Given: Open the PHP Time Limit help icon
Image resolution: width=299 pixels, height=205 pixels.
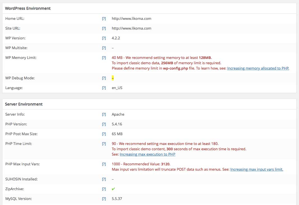Looking at the screenshot, I should (x=104, y=144).
